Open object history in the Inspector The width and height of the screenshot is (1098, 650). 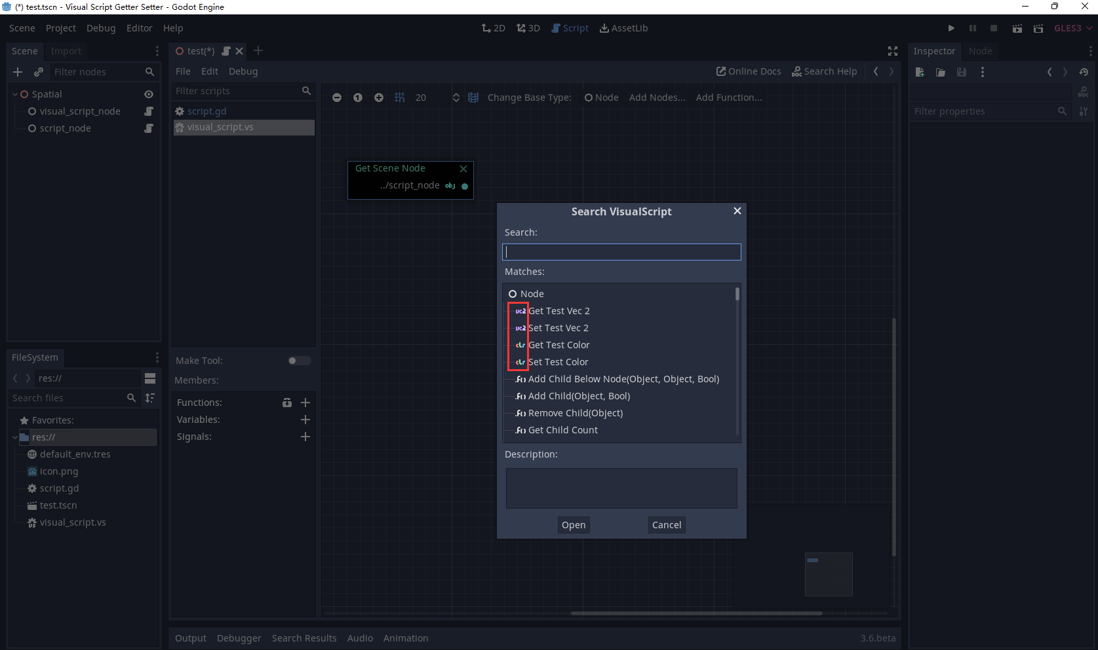(x=1084, y=72)
